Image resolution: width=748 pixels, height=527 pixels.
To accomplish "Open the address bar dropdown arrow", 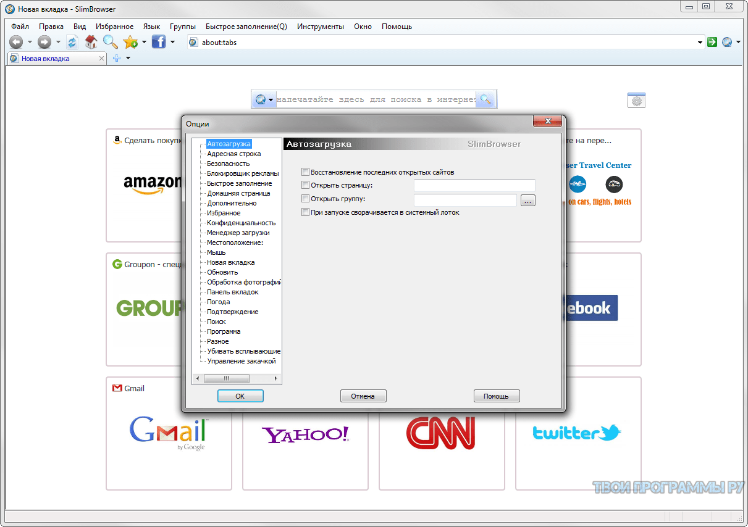I will [700, 43].
